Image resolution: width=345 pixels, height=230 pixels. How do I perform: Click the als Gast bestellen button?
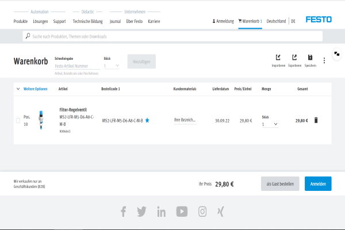[x=280, y=184]
